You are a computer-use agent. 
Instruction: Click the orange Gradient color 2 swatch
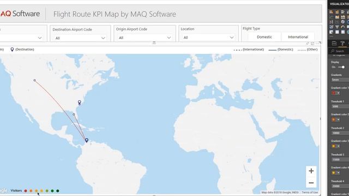click(x=334, y=120)
